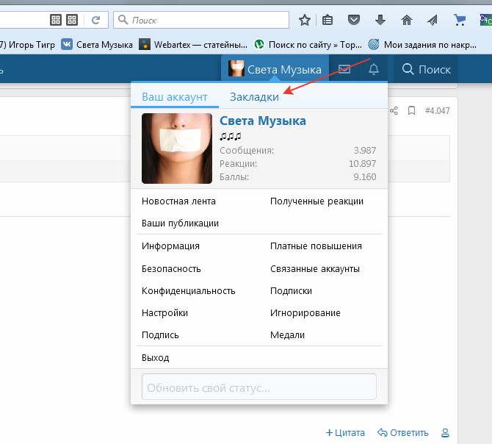Open the Безопасность account link
The image size is (492, 444).
[x=171, y=269]
